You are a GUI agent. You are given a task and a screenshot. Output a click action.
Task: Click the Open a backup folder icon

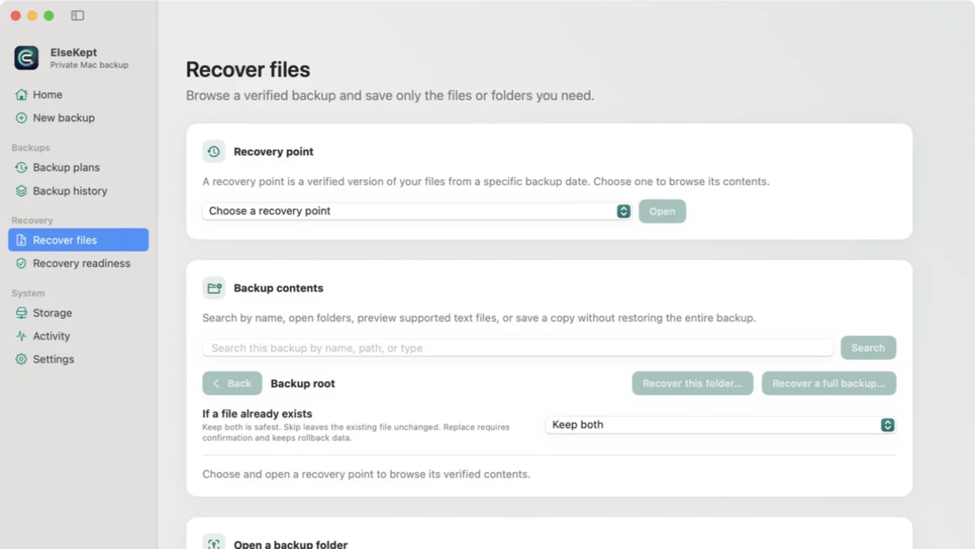point(214,543)
